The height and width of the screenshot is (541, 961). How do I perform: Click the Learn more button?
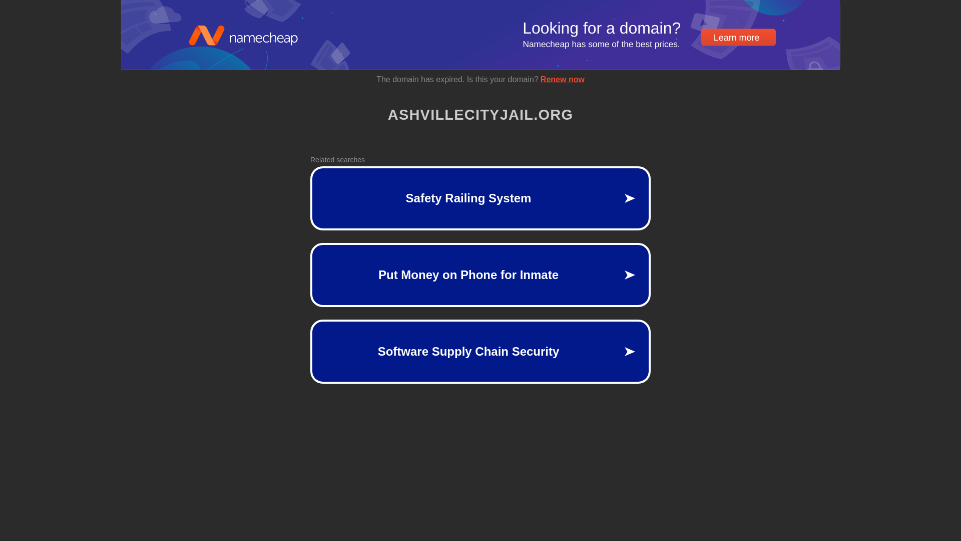click(x=738, y=38)
